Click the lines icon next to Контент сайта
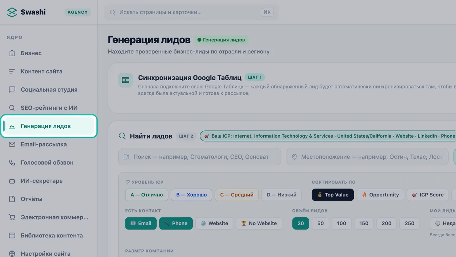Screen dimensions: 456x257 pyautogui.click(x=12, y=71)
